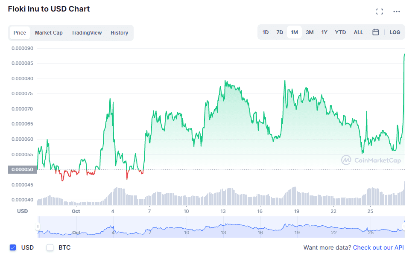Switch to the History tab

[x=119, y=32]
